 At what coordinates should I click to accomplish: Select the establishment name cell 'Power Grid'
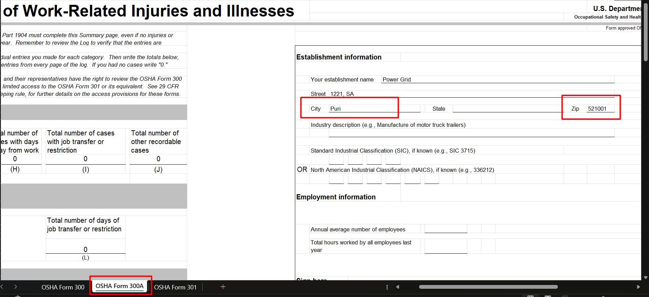(x=497, y=79)
